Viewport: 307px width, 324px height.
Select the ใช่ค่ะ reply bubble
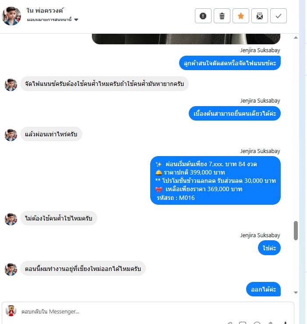(269, 248)
